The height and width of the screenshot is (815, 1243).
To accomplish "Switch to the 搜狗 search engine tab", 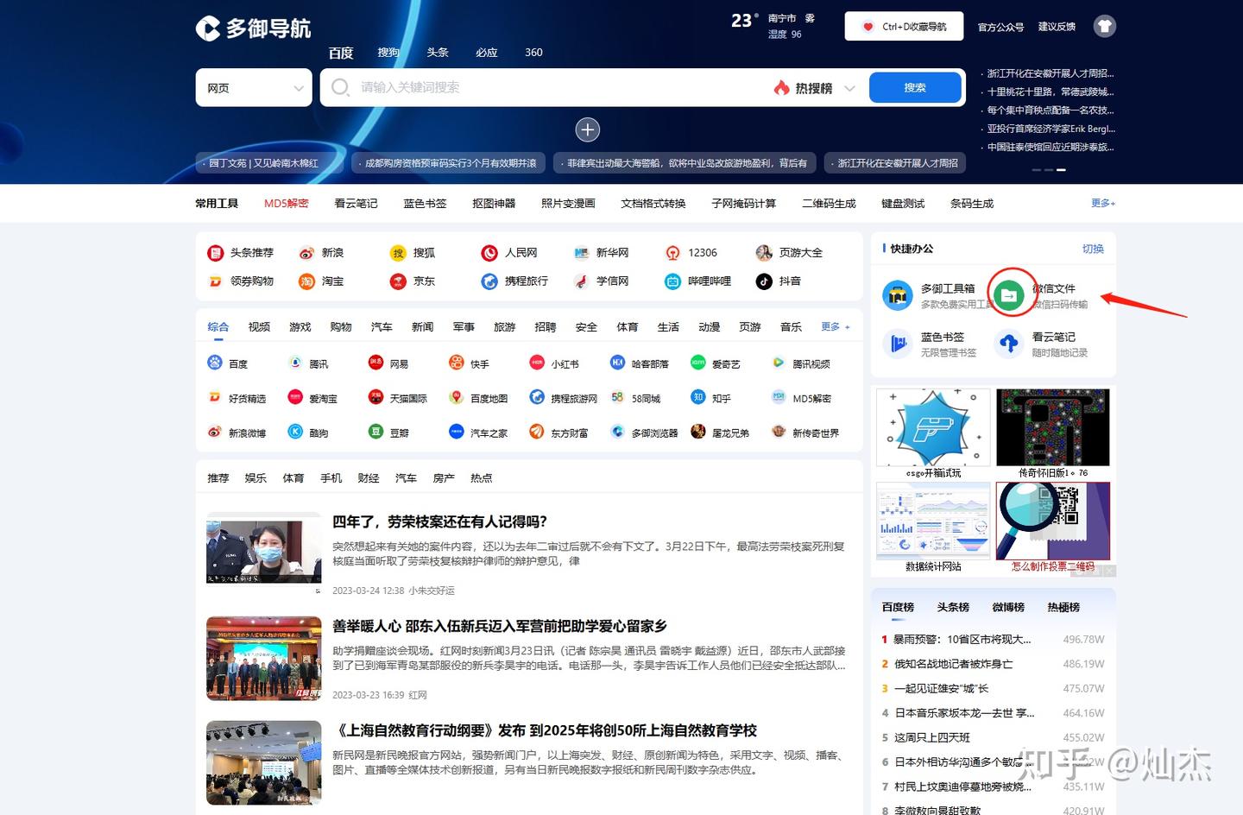I will point(388,52).
